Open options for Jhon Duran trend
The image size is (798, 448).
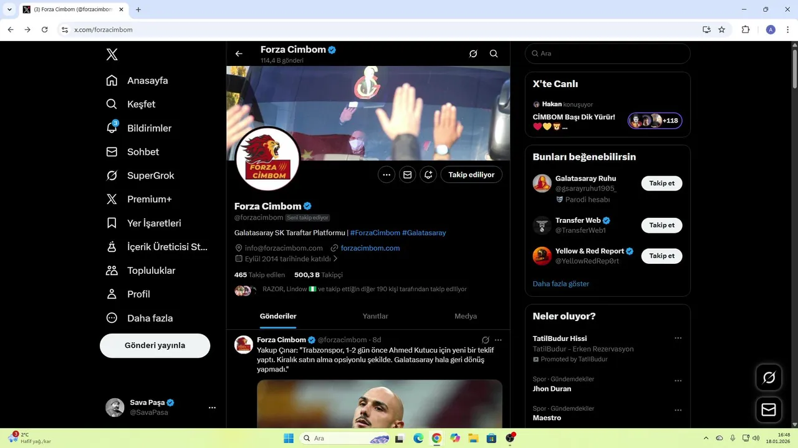(x=678, y=381)
